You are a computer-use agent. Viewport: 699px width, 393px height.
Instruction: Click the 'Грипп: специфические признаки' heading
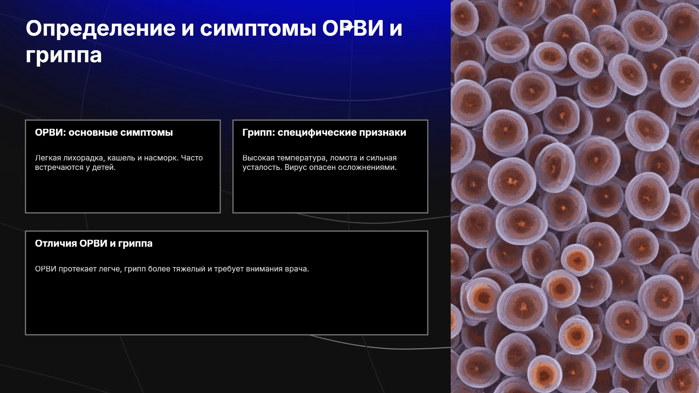pyautogui.click(x=324, y=132)
